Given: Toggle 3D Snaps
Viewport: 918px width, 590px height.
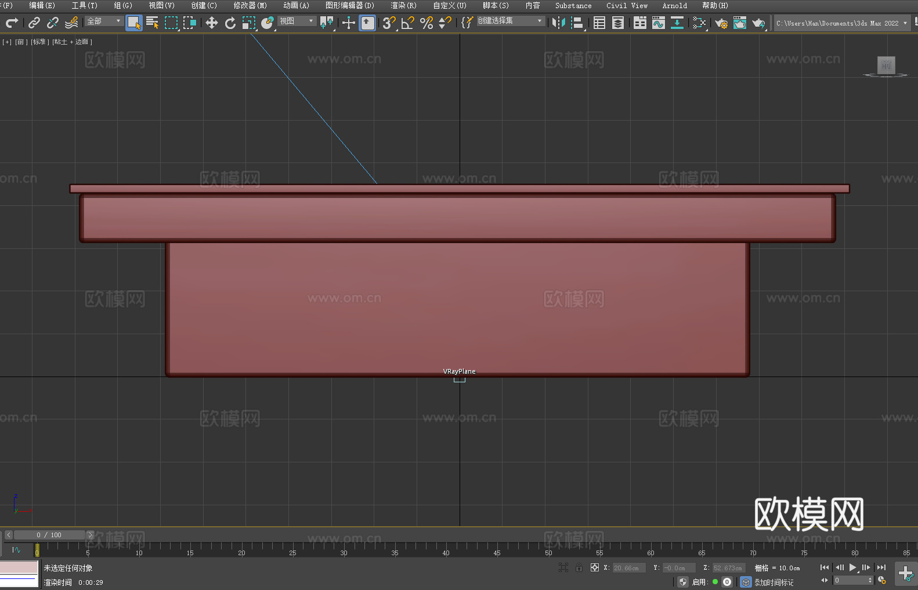Looking at the screenshot, I should 389,23.
